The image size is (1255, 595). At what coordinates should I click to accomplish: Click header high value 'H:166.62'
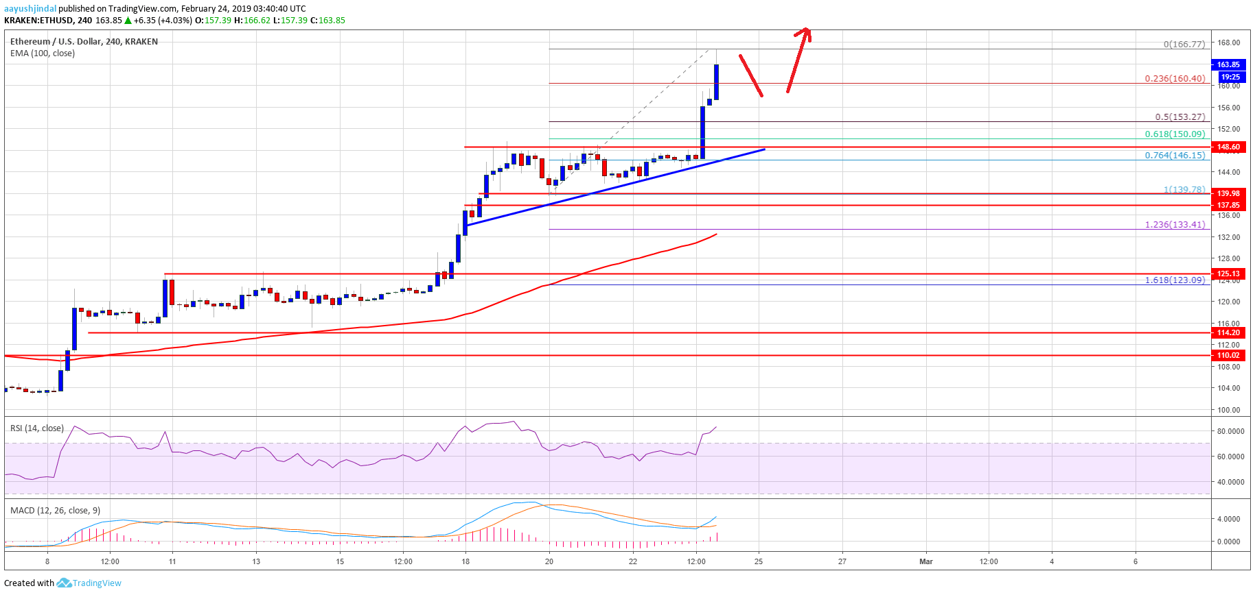pyautogui.click(x=252, y=21)
